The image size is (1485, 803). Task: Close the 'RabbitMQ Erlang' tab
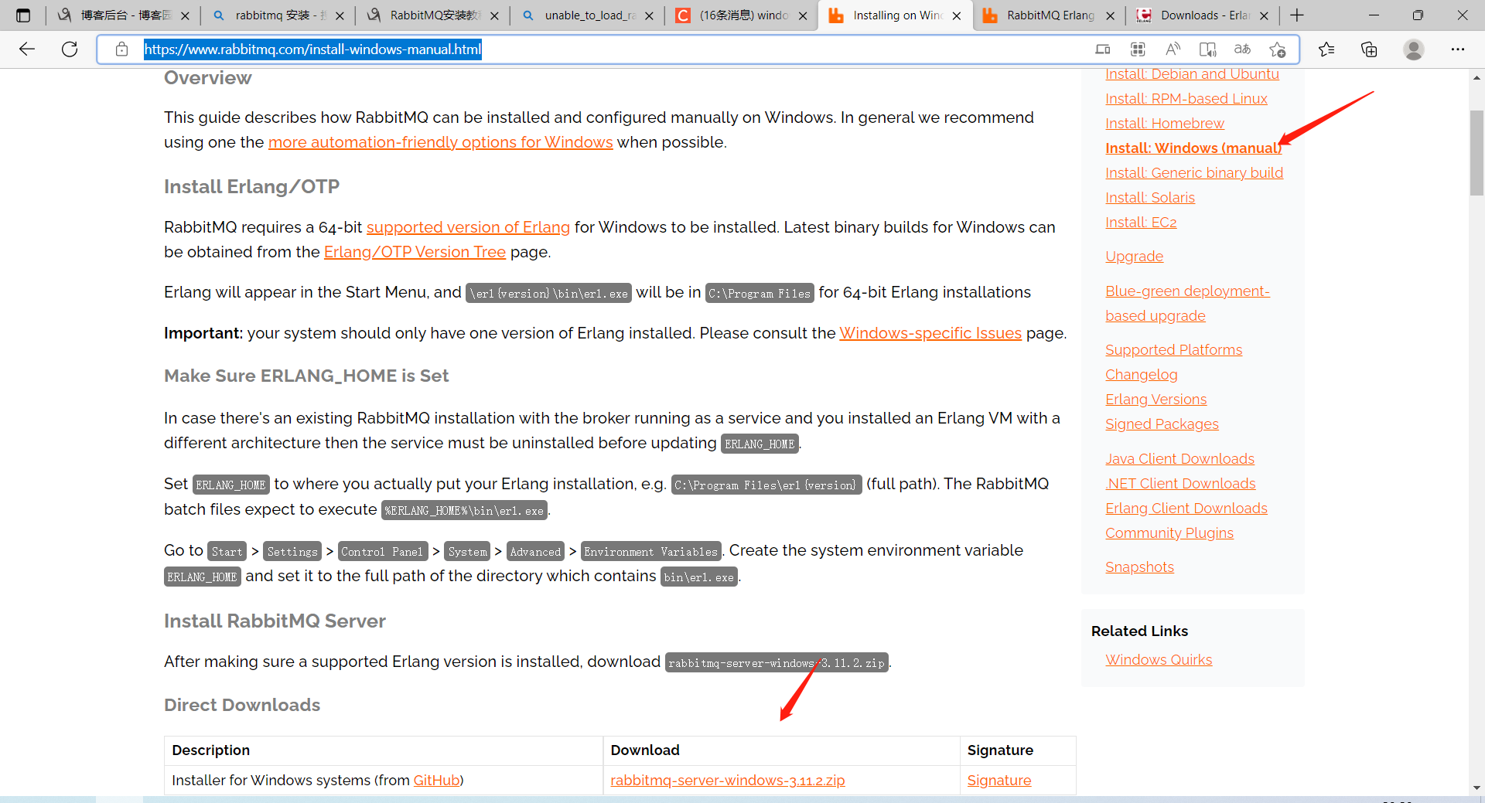coord(1111,15)
